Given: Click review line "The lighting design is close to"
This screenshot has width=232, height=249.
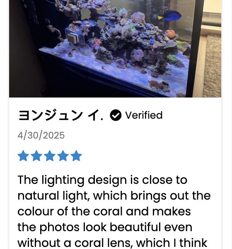Looking at the screenshot, I should pos(102,180).
